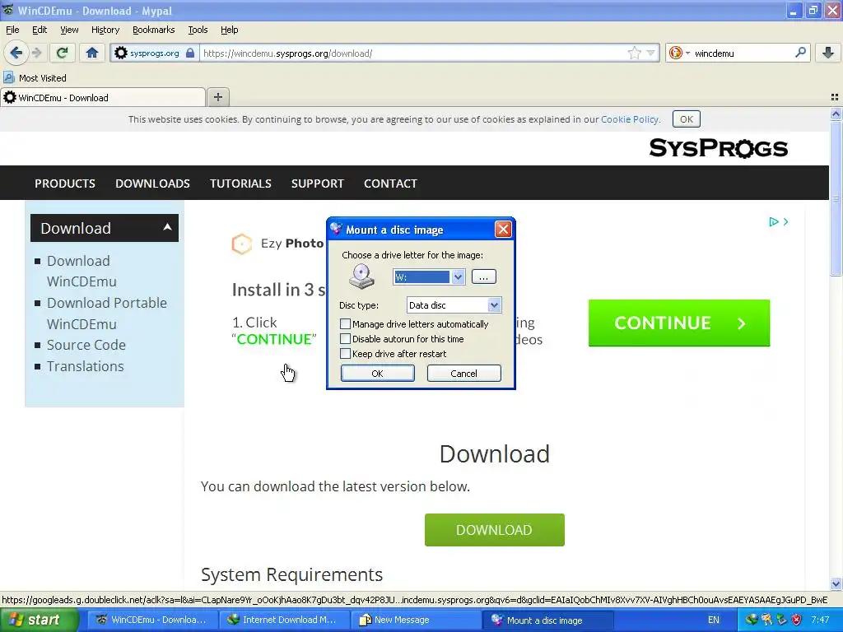Click OK in the Mount dialog
Screen dimensions: 843x632
[x=377, y=373]
